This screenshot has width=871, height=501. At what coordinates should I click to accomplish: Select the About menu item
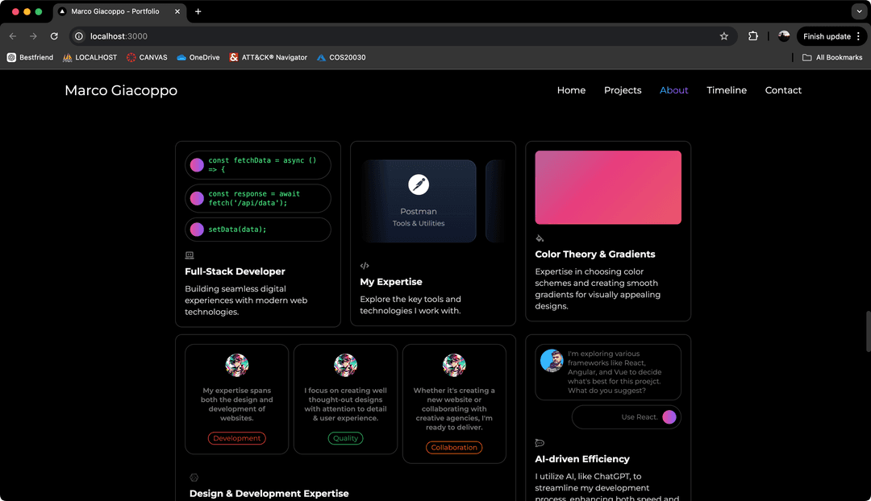click(673, 90)
